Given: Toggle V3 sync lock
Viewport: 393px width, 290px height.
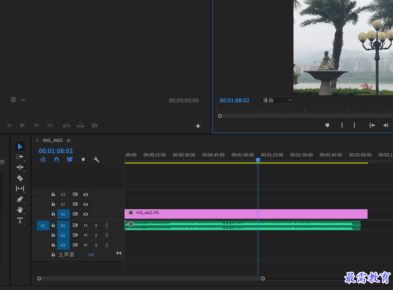Looking at the screenshot, I should 75,194.
